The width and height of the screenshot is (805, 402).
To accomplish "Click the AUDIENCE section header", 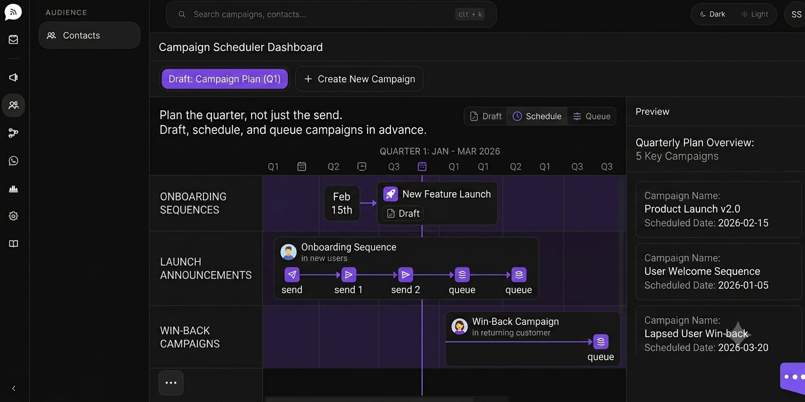I will (x=66, y=12).
